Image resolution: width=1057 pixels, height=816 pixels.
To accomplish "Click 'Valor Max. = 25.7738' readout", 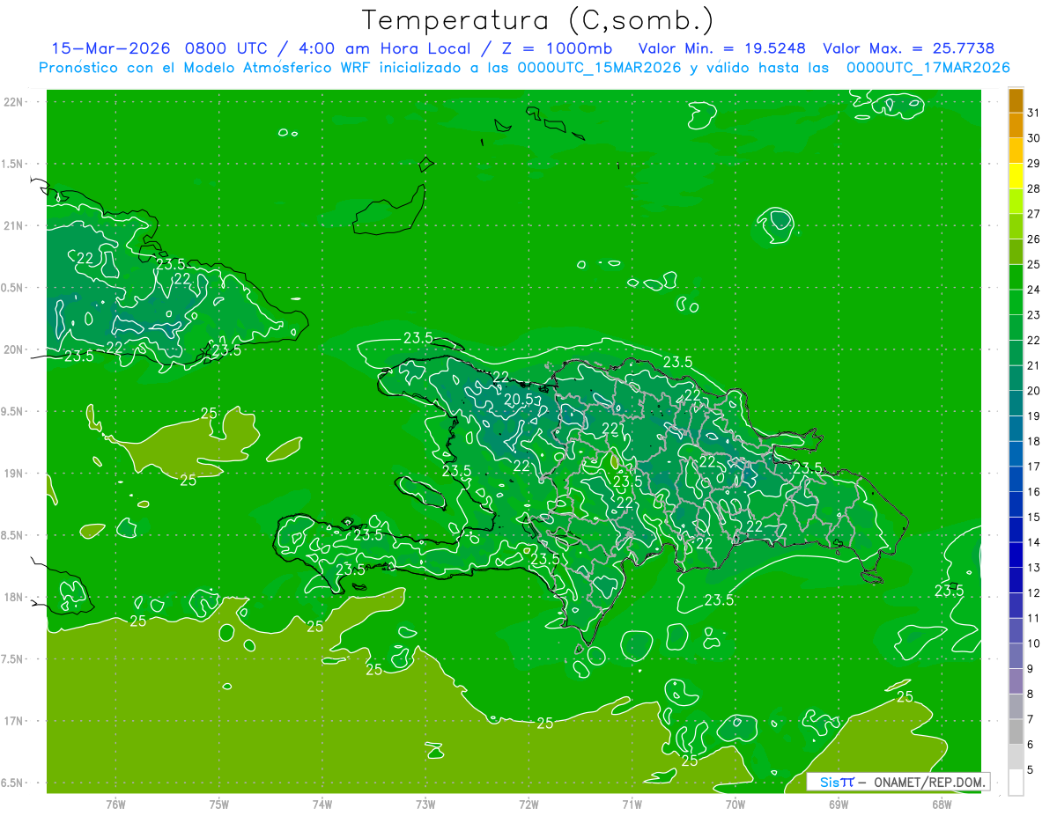I will [910, 48].
